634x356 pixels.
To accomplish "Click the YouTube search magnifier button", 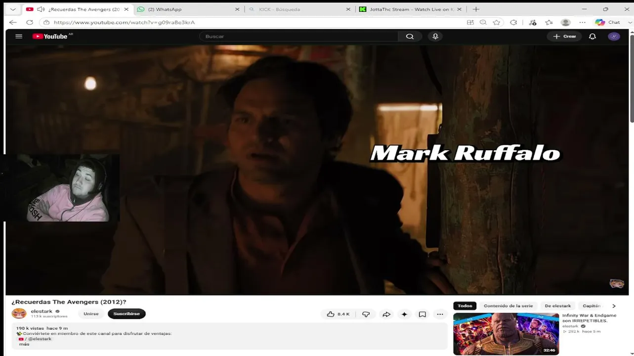I will click(410, 36).
